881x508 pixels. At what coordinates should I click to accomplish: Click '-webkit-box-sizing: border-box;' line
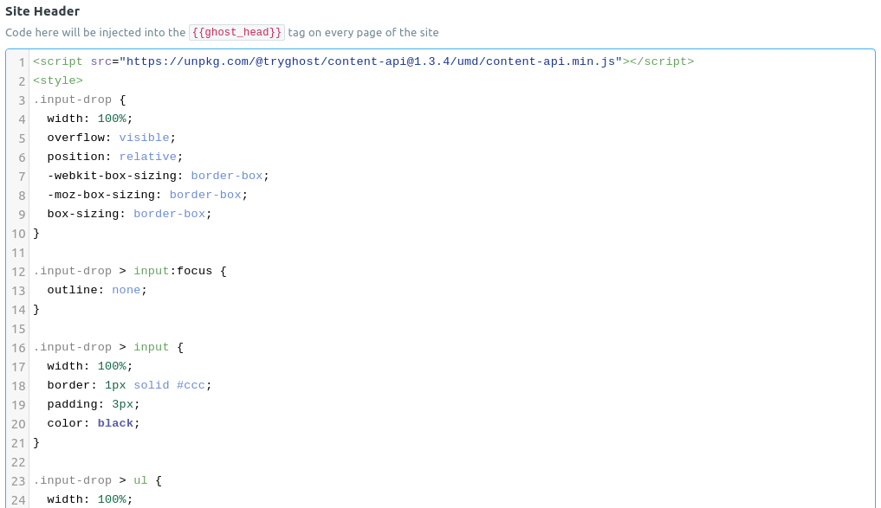click(x=159, y=177)
